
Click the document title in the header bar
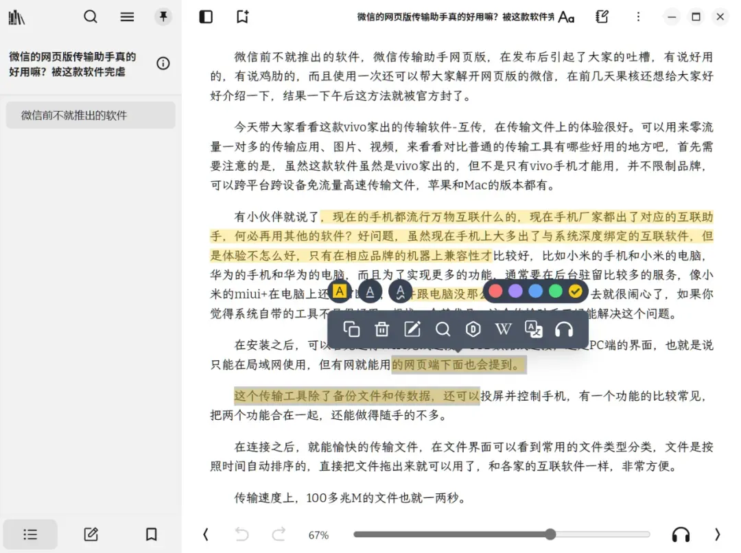pyautogui.click(x=456, y=17)
